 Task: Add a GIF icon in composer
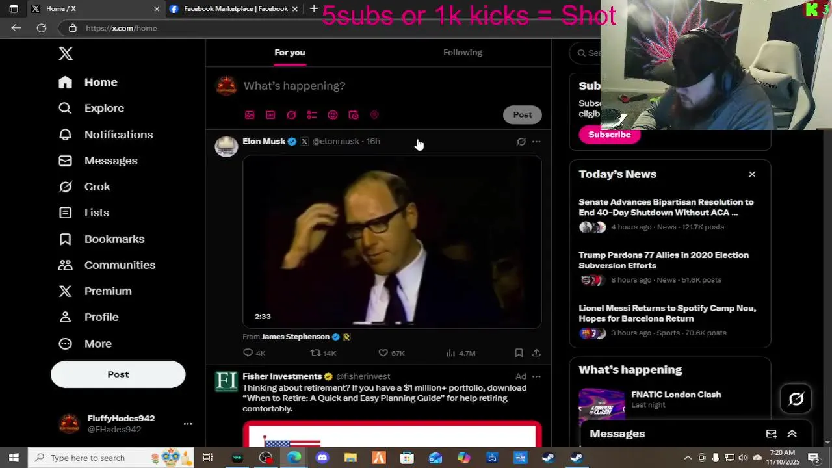pos(270,115)
